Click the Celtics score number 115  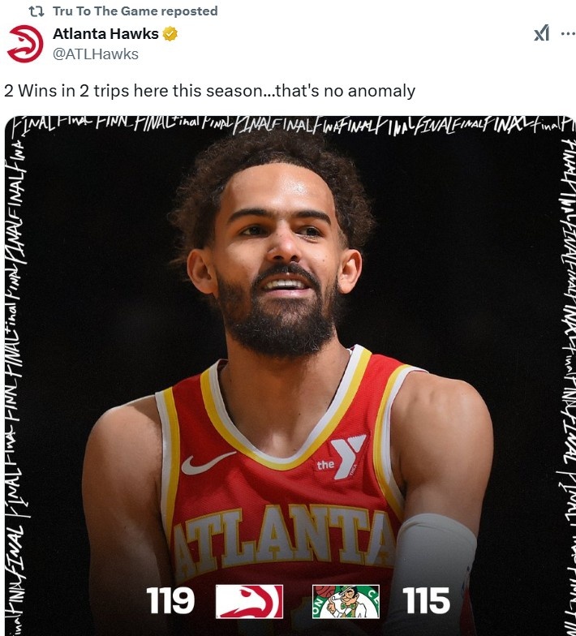[x=426, y=600]
